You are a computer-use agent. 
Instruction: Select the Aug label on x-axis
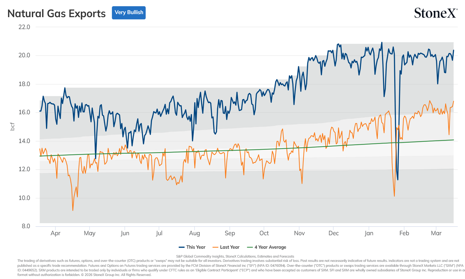(x=195, y=233)
